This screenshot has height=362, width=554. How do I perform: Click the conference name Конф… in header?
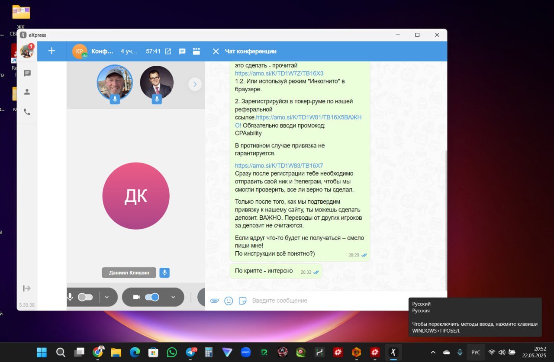tap(103, 51)
